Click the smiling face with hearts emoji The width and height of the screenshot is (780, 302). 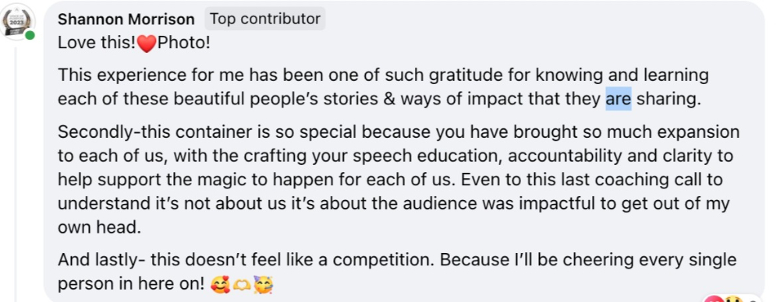[218, 286]
